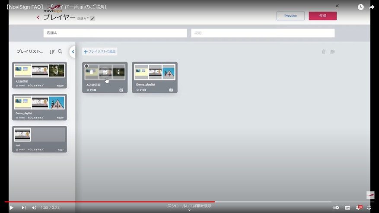Open the video title NoviSign FAQ link
379x213 pixels.
pyautogui.click(x=56, y=7)
